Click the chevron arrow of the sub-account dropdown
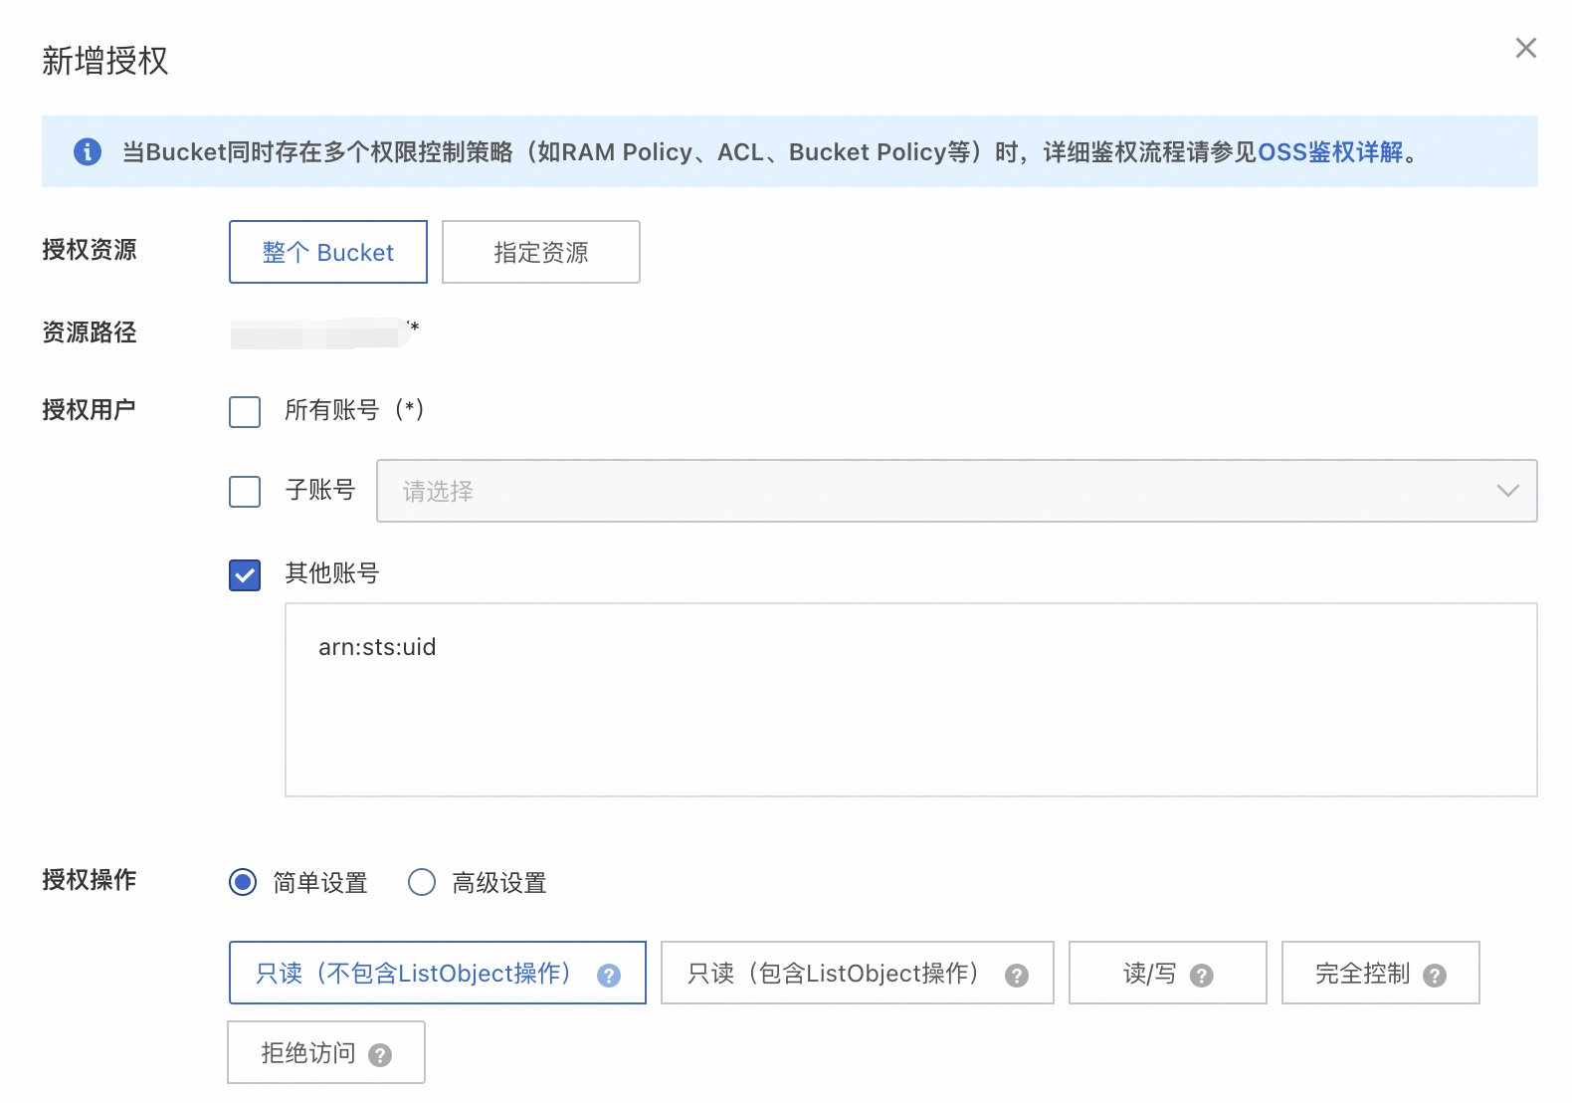The width and height of the screenshot is (1572, 1103). [x=1507, y=491]
